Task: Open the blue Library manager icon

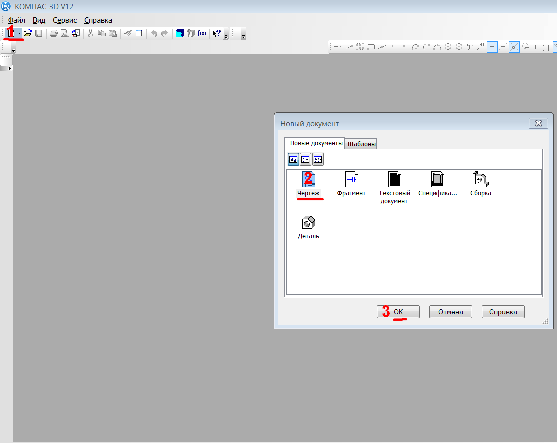Action: (x=180, y=33)
